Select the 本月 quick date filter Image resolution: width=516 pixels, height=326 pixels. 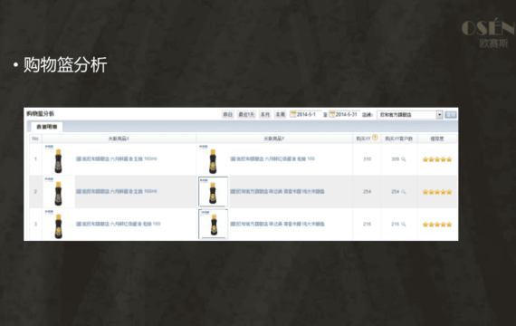(x=265, y=115)
